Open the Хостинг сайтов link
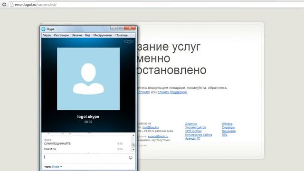 click(x=195, y=127)
